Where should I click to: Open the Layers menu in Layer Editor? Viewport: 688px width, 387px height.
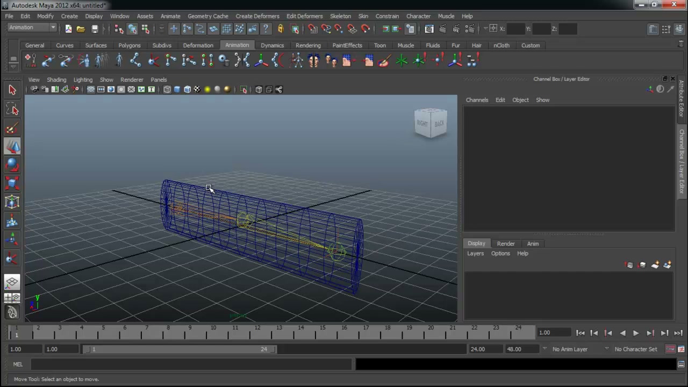475,254
